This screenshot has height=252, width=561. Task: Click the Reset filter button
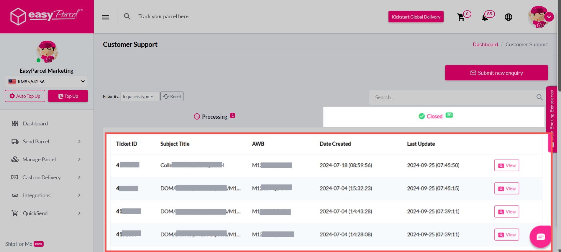pyautogui.click(x=172, y=96)
